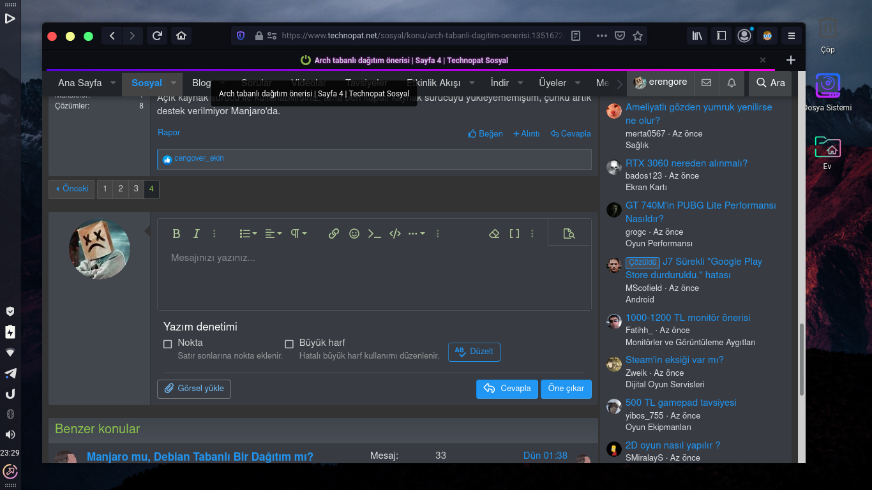
Task: Open a new browser tab
Action: (x=790, y=60)
